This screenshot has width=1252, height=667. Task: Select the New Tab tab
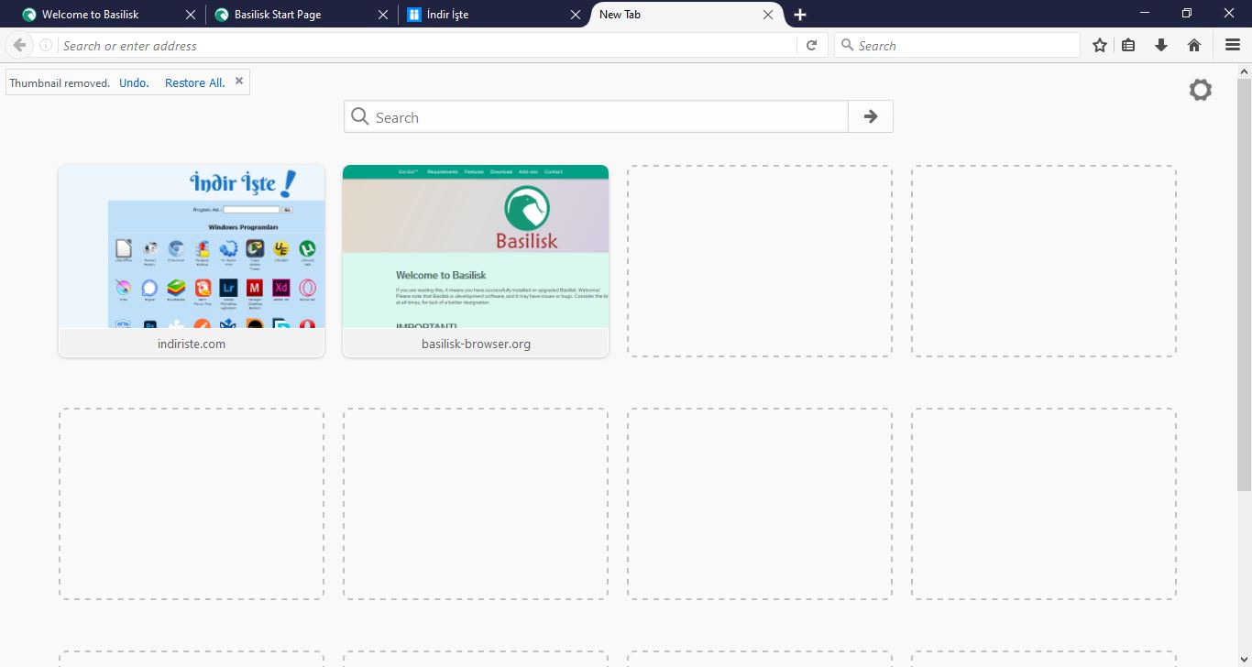tap(687, 15)
